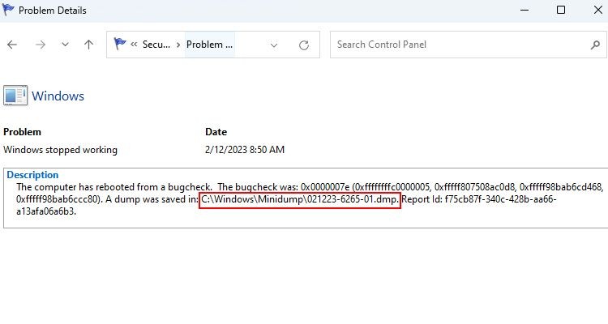Viewport: 608px width, 324px height.
Task: Click the date 2/12/2023 8:50 AM
Action: tap(245, 150)
